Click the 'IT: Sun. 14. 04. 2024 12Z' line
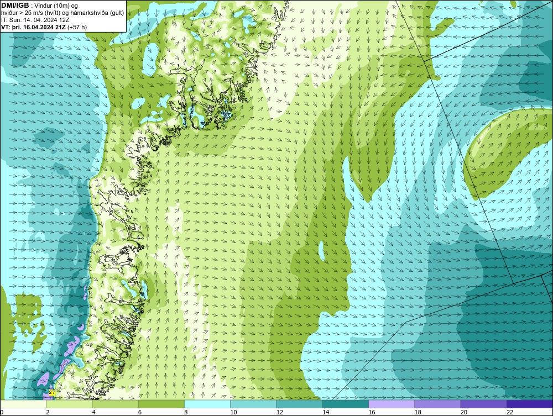Image resolution: width=553 pixels, height=416 pixels. [x=35, y=20]
